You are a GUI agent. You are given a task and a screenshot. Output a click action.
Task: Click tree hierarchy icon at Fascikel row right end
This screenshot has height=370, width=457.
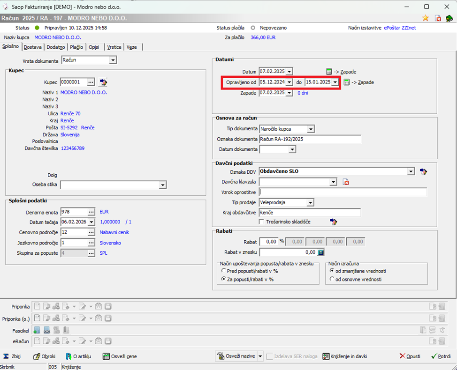tap(443, 330)
